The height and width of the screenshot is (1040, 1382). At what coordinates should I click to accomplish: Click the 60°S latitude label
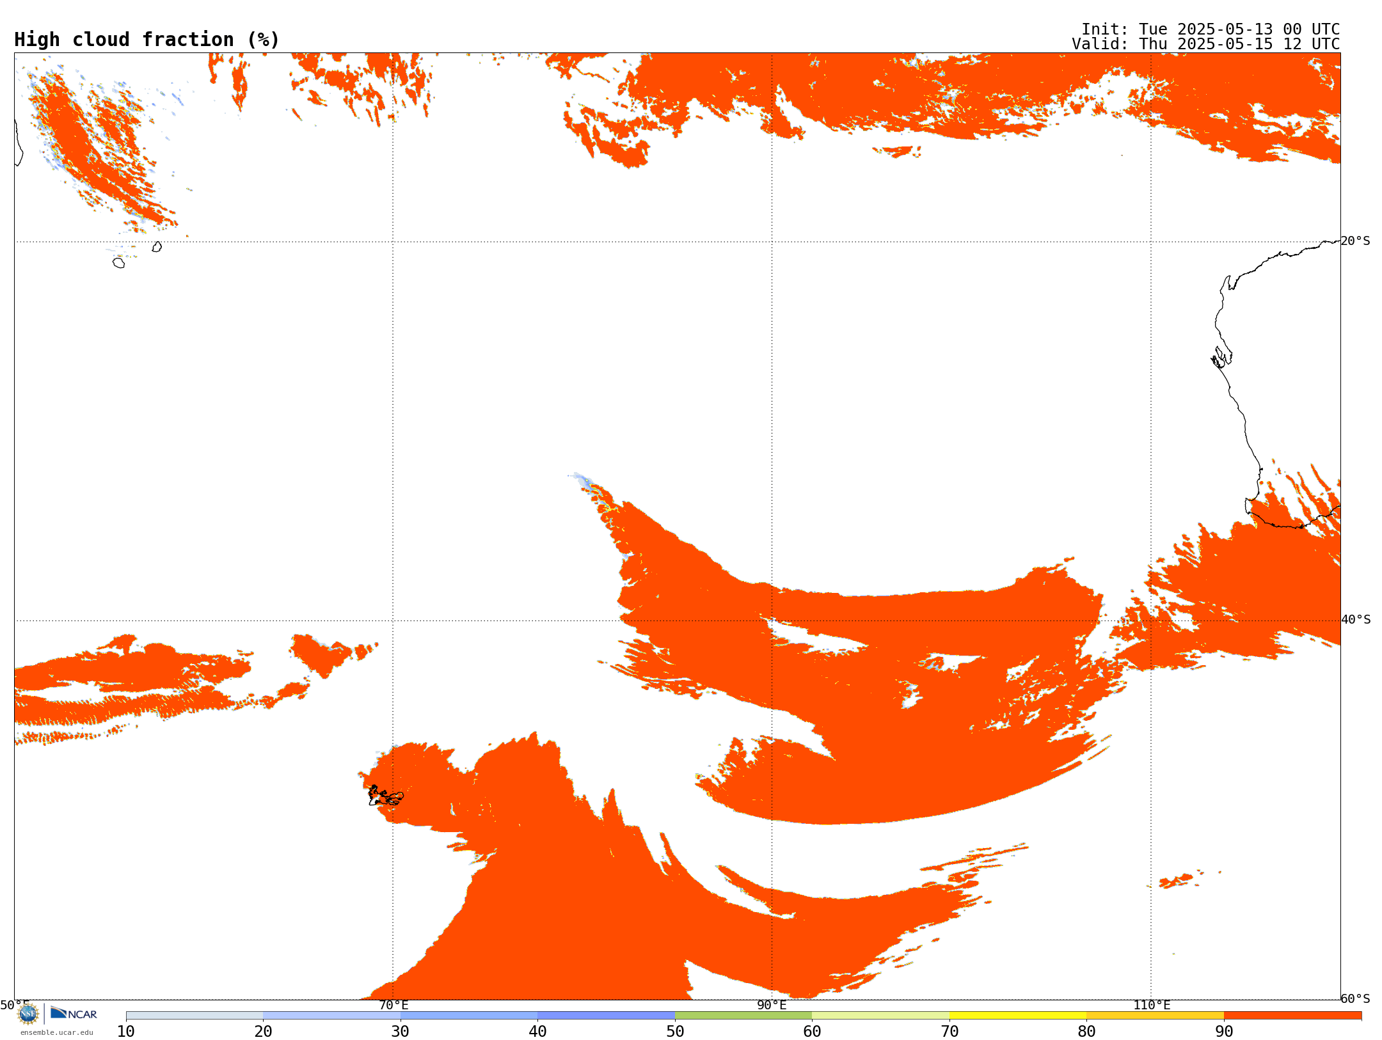1356,998
